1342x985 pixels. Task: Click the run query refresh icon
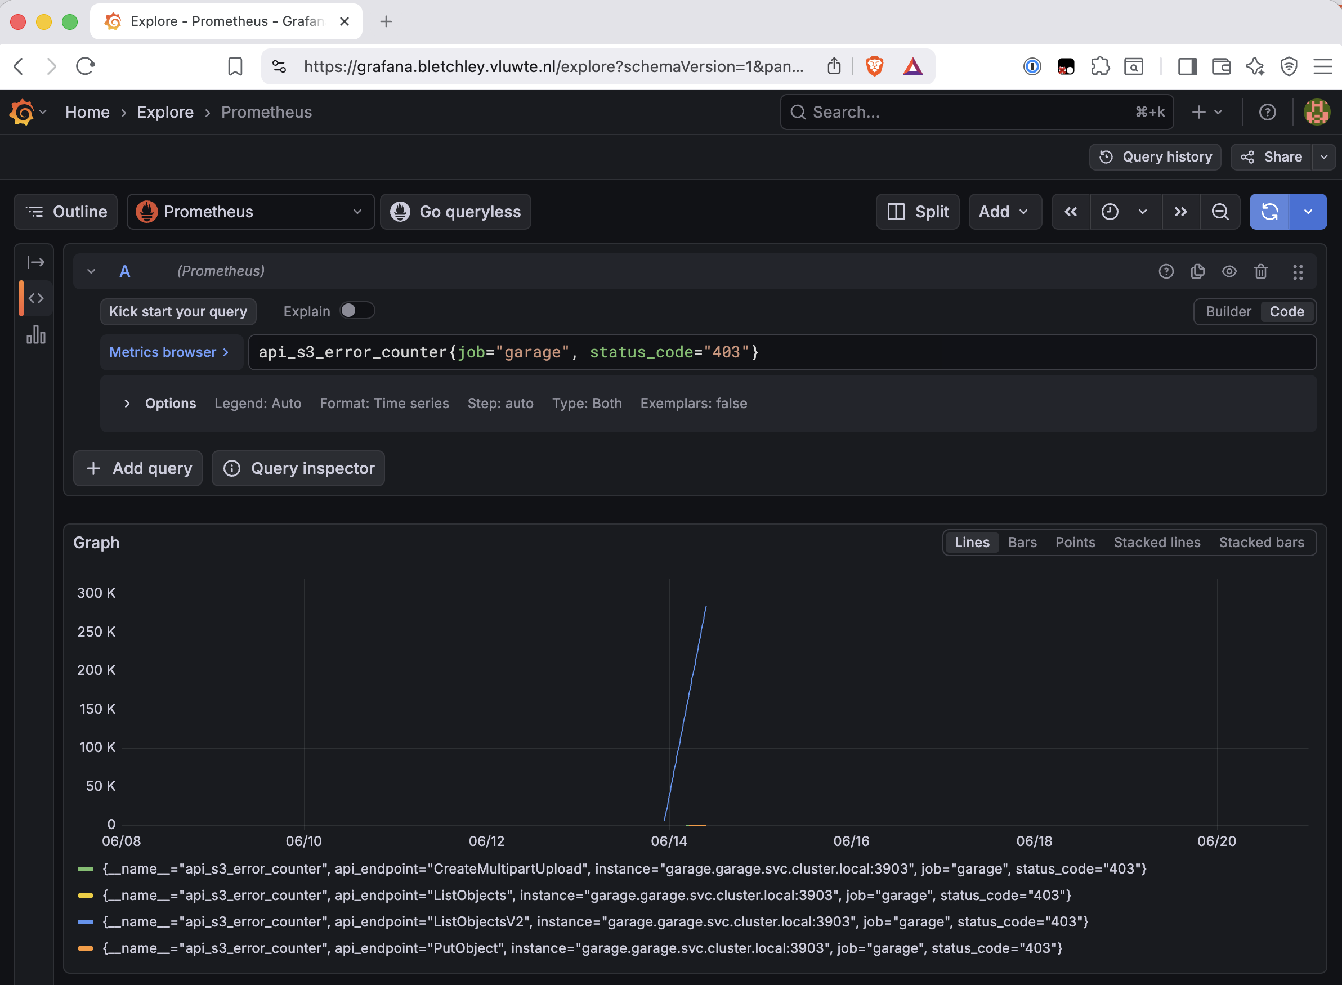coord(1270,212)
